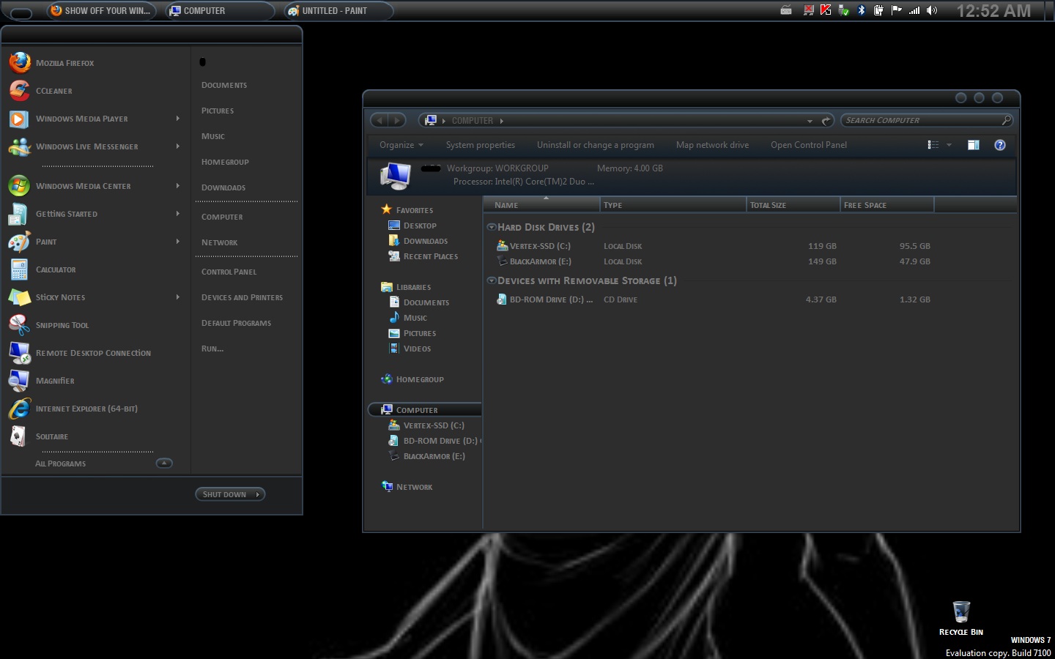Open Control Panel from start menu
This screenshot has width=1055, height=659.
(229, 272)
